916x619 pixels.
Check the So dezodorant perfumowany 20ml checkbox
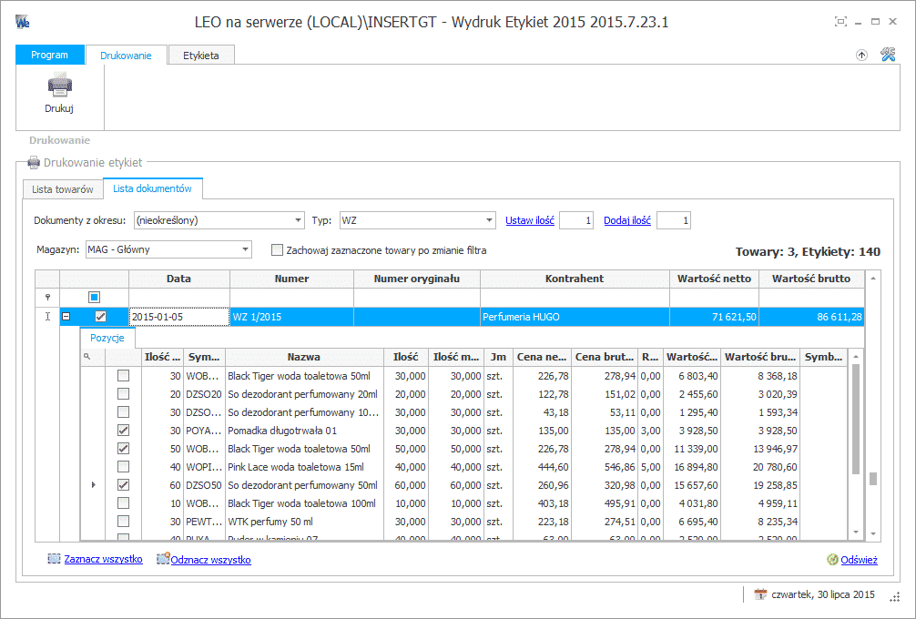point(123,394)
